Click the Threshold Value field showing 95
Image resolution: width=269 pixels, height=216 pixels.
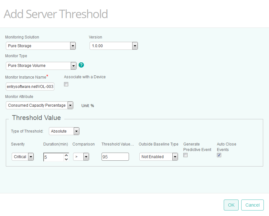coord(115,157)
